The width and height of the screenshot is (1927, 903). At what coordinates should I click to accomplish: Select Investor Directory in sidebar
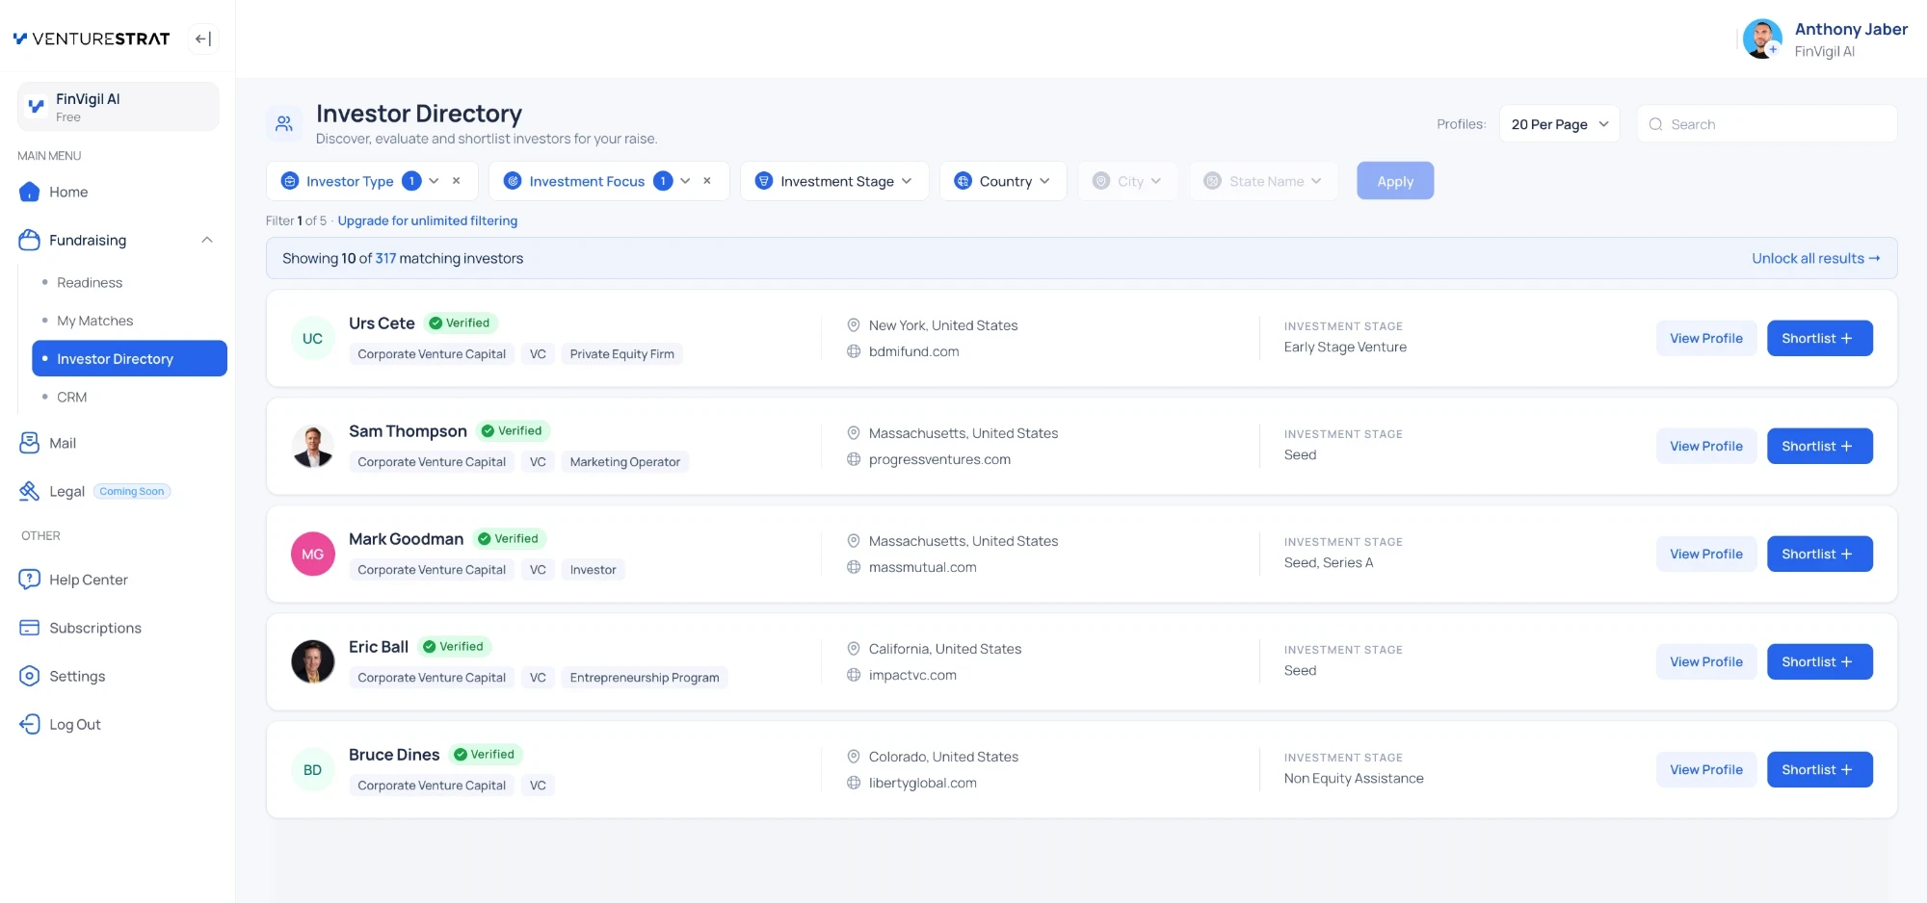(x=129, y=358)
